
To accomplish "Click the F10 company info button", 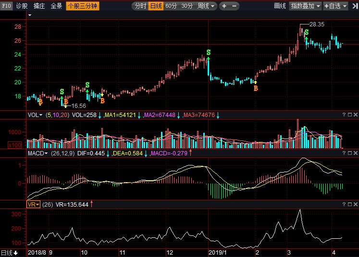I will tap(6, 6).
